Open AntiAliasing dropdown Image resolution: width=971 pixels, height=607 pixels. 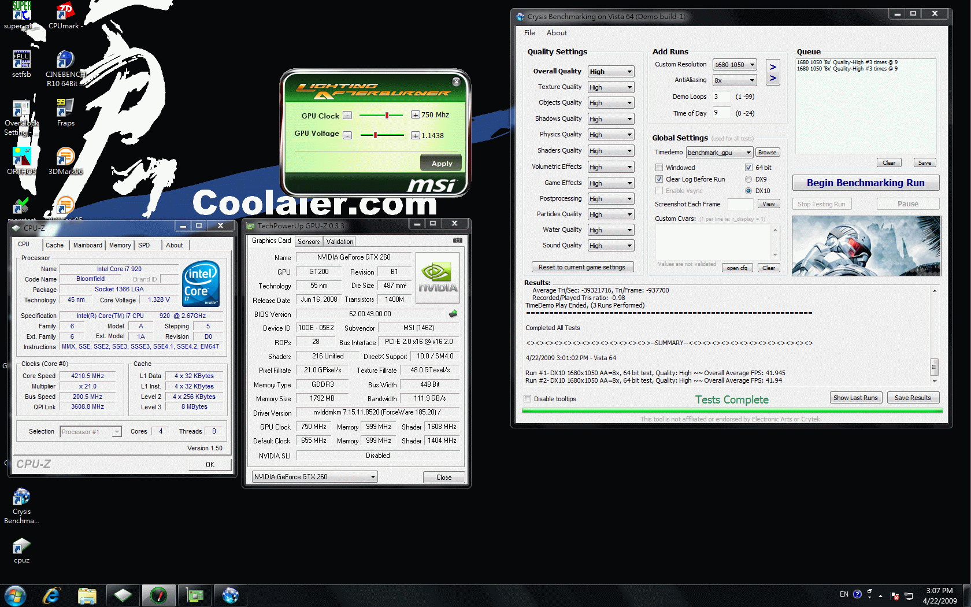point(735,80)
